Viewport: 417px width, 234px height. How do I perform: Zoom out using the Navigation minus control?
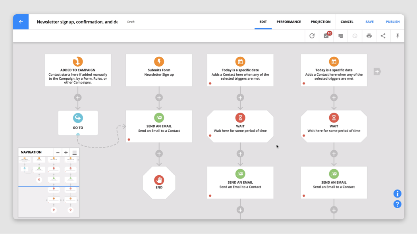[x=58, y=152]
